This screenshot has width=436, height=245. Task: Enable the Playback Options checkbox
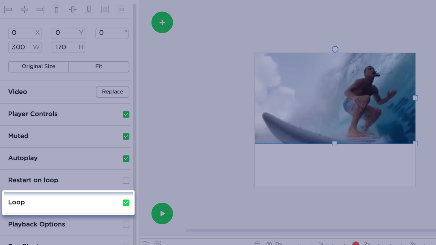(x=126, y=225)
